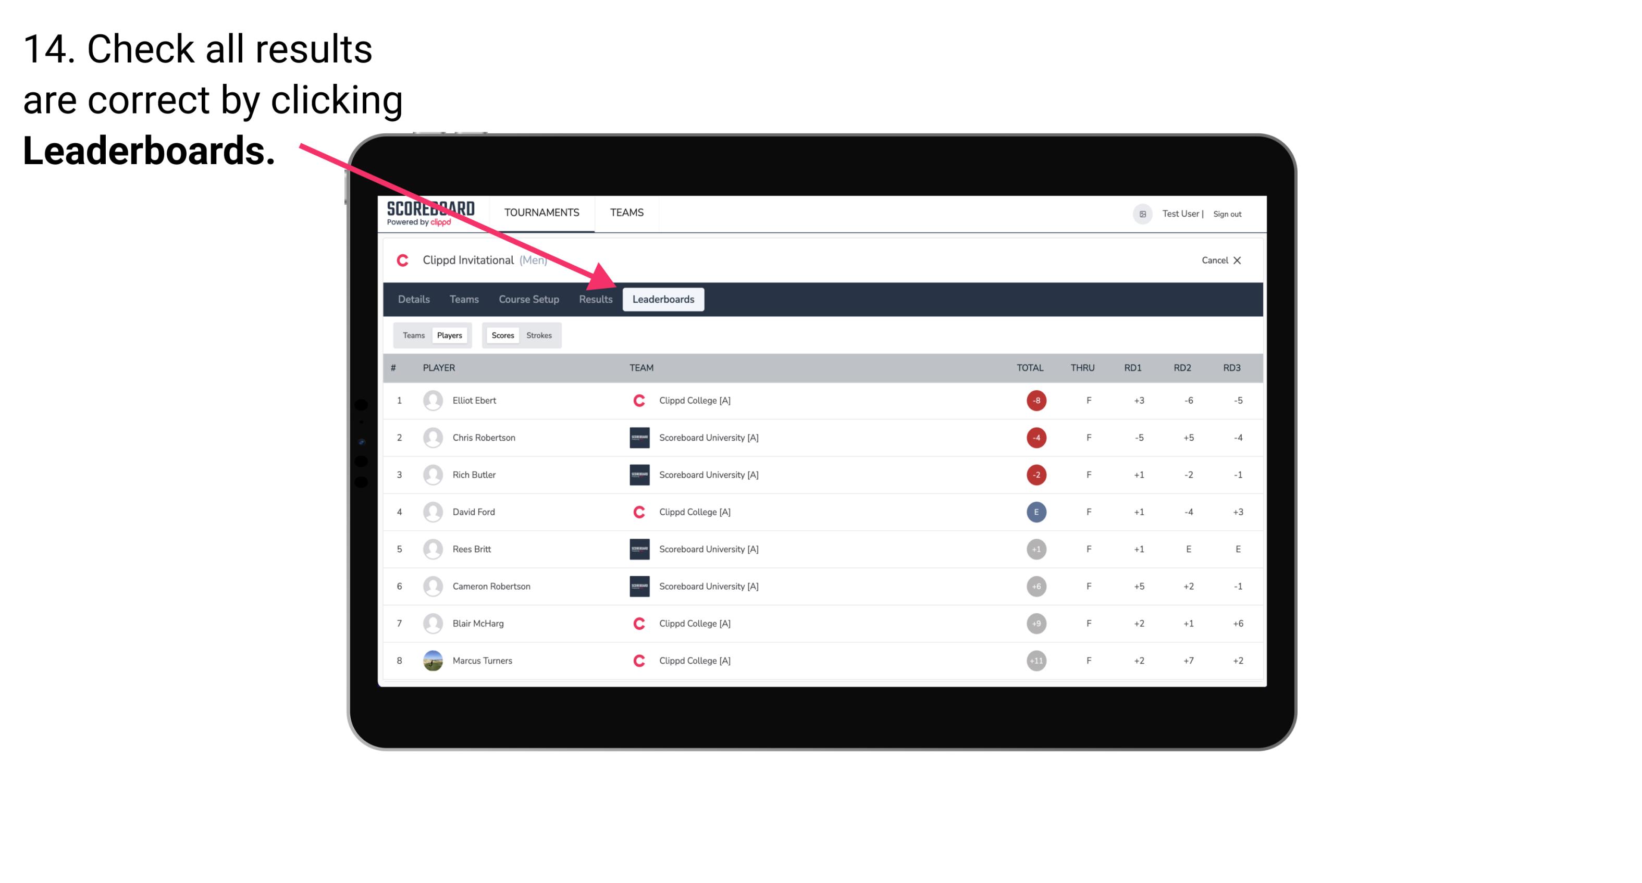
Task: Click the Scores filter button
Action: pyautogui.click(x=502, y=335)
